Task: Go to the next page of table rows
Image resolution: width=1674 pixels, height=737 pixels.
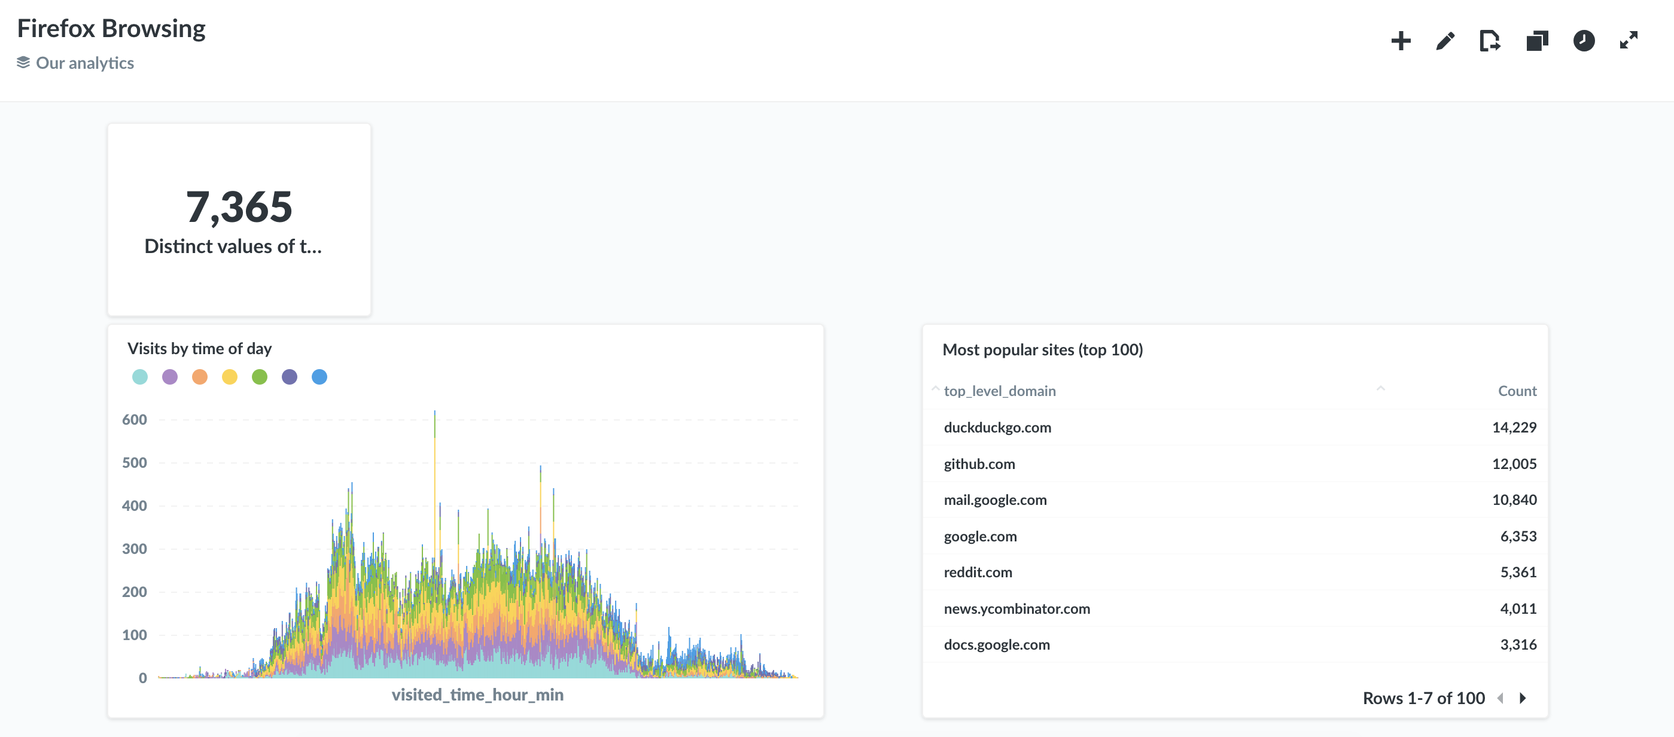Action: (1523, 698)
